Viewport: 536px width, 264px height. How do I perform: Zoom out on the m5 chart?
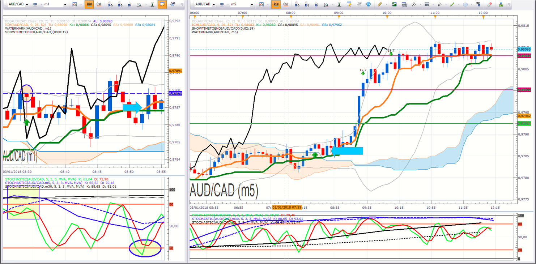pos(307,4)
